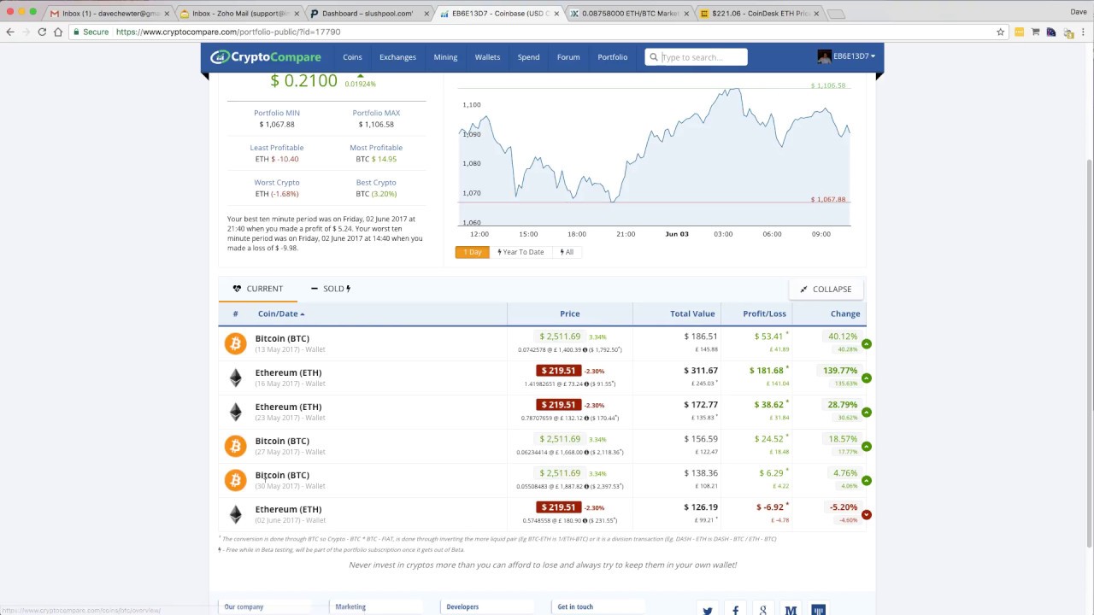Screen dimensions: 1094x615
Task: Open the Facebook footer icon
Action: tap(735, 610)
